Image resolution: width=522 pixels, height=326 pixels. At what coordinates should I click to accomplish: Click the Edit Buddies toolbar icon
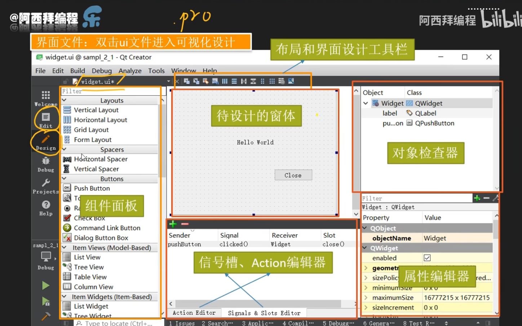click(x=205, y=81)
